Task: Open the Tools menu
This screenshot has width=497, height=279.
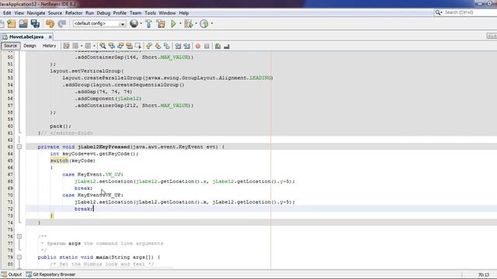Action: (x=150, y=13)
